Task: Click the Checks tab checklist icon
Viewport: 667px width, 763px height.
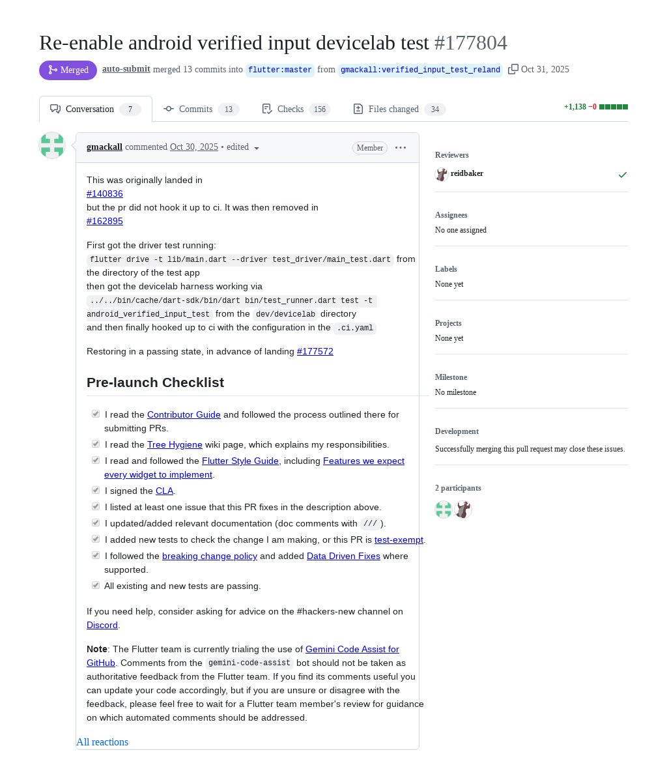Action: pyautogui.click(x=267, y=109)
